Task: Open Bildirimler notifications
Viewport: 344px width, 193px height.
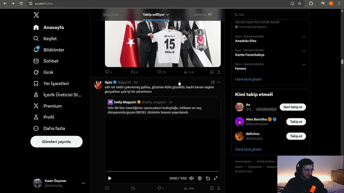Action: (x=49, y=50)
